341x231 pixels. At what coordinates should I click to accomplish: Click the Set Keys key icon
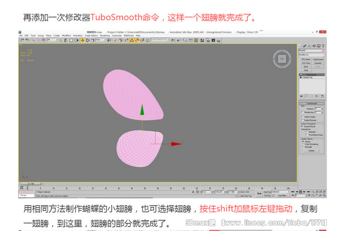[x=259, y=193]
